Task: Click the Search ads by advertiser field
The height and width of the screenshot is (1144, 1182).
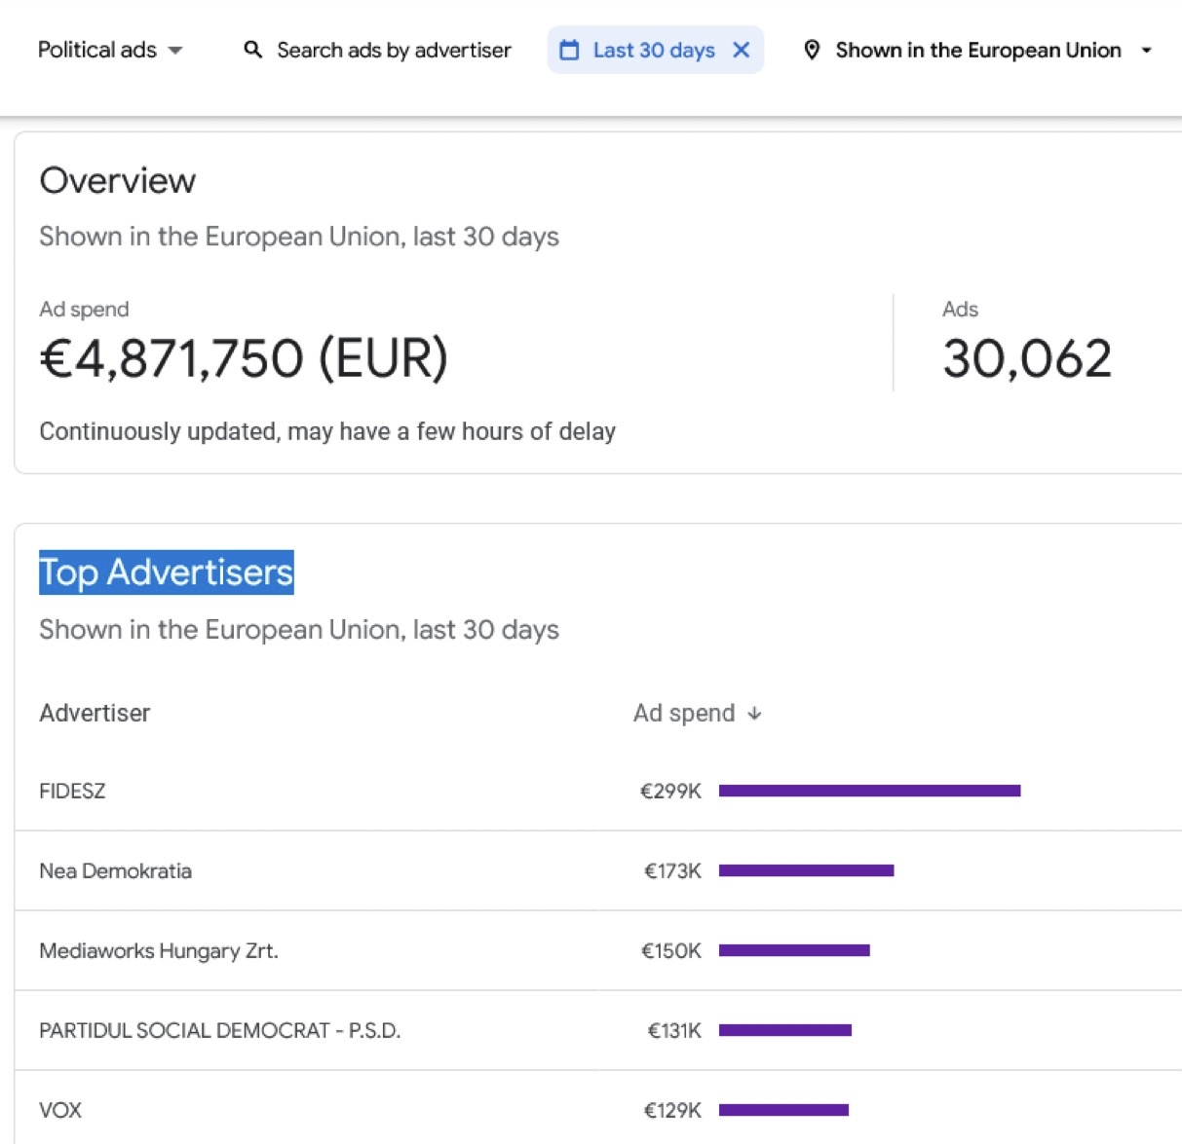Action: pos(394,50)
